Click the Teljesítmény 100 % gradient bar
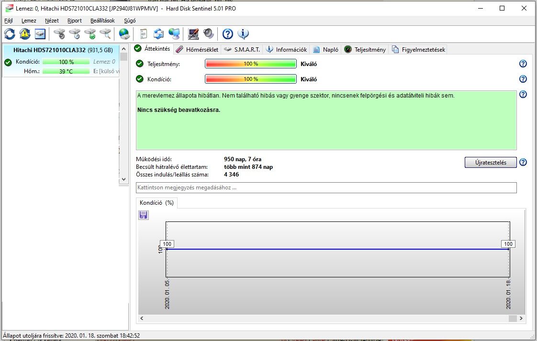 pyautogui.click(x=251, y=64)
